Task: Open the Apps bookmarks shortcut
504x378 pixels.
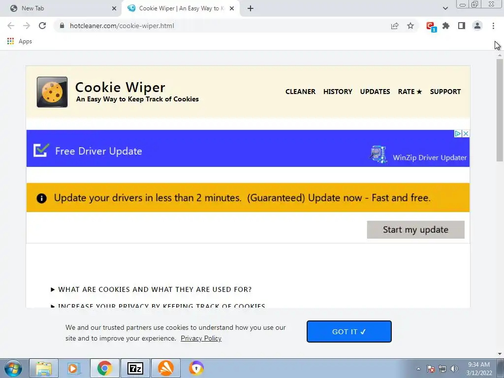Action: tap(20, 41)
